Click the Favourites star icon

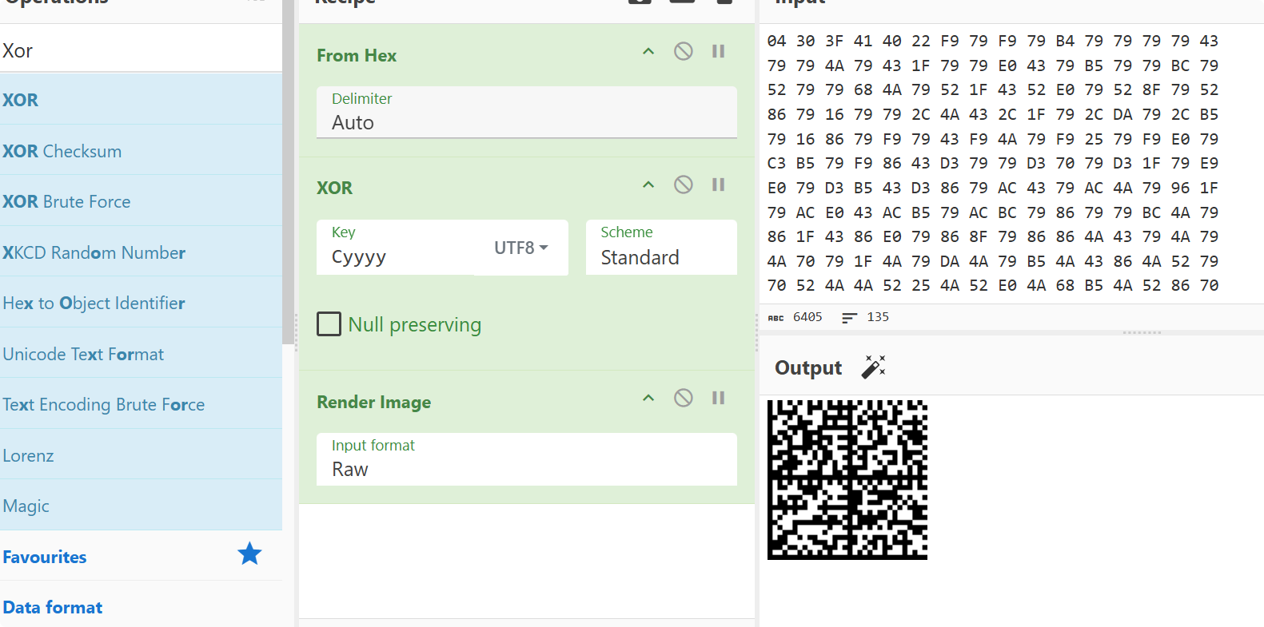click(249, 554)
